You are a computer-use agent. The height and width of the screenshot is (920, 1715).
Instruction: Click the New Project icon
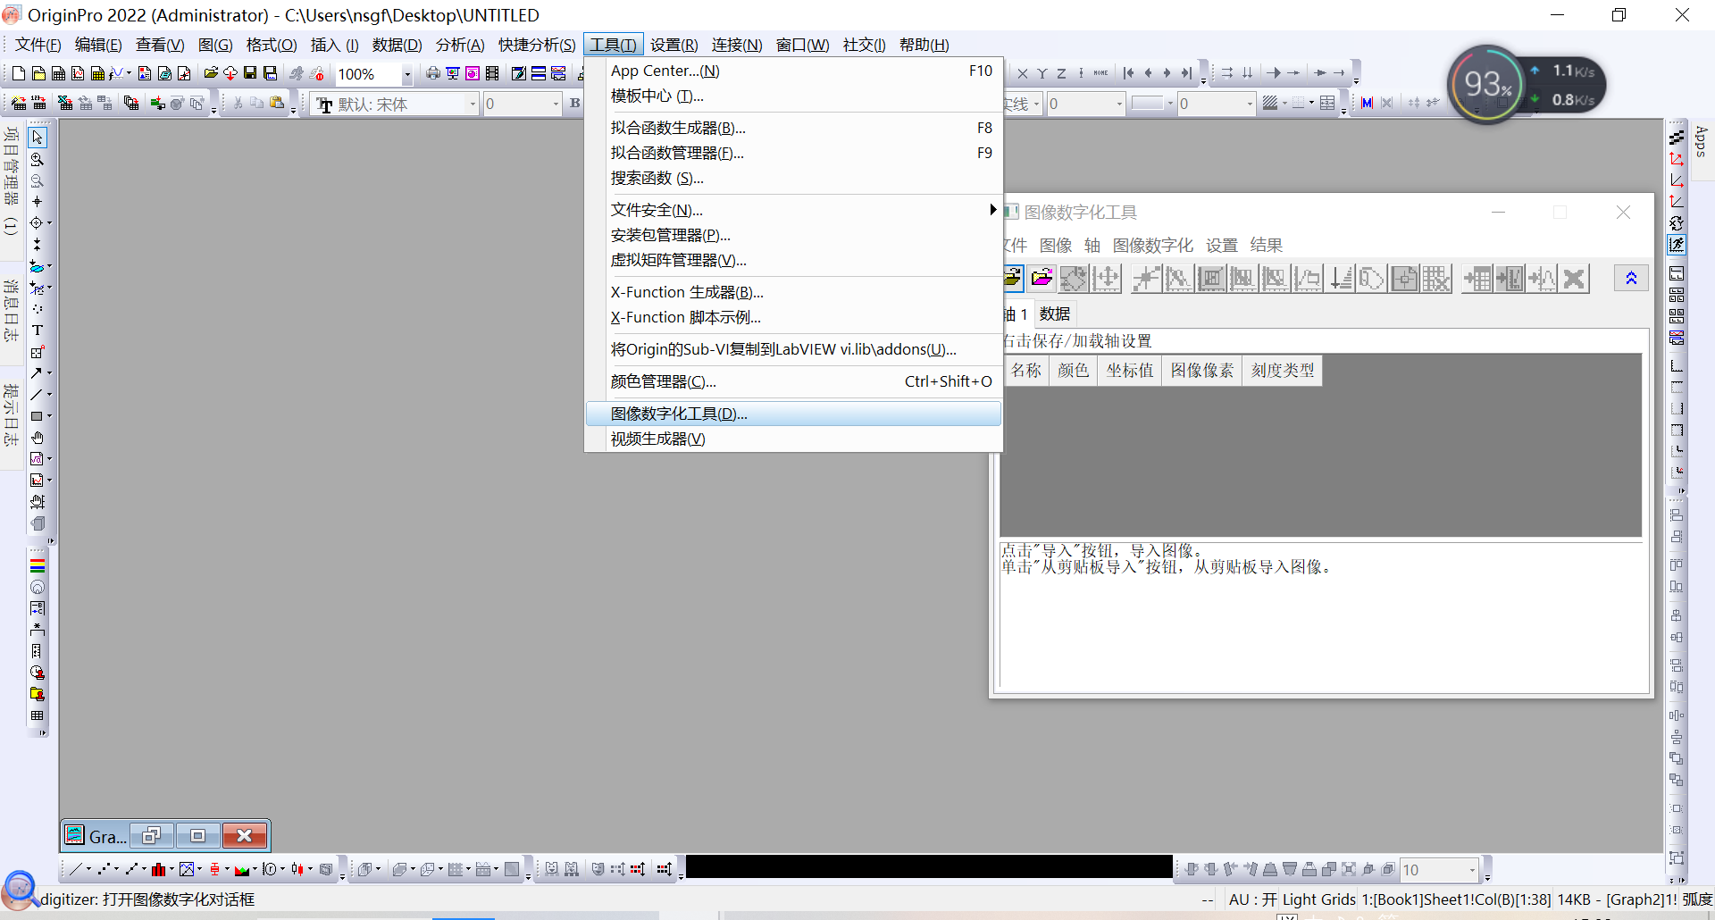[x=19, y=73]
